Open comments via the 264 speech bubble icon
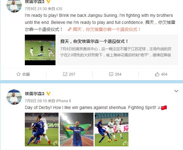The height and width of the screenshot is (150, 183). click(x=111, y=74)
